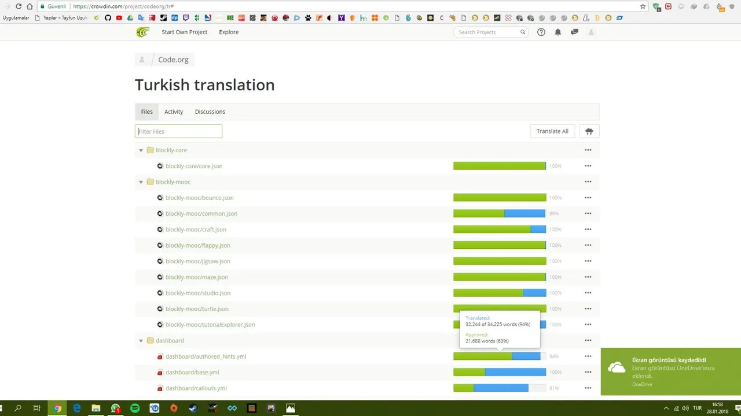Open options menu for blockly-mooc/maze.json
Screen dimensions: 741x416
pos(588,277)
